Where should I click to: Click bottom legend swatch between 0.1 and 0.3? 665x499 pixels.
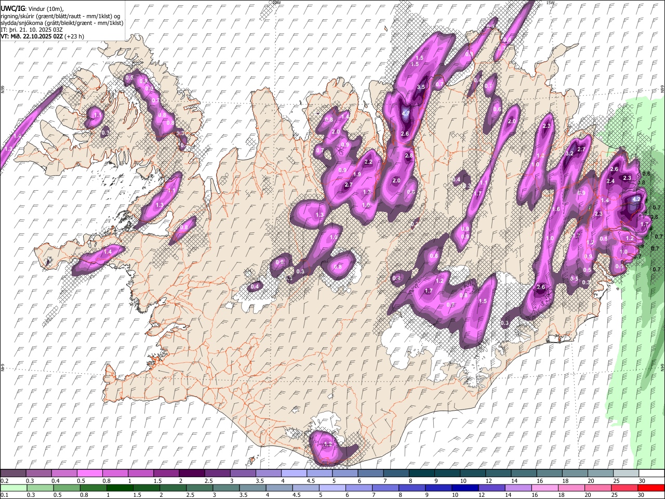tap(14, 488)
